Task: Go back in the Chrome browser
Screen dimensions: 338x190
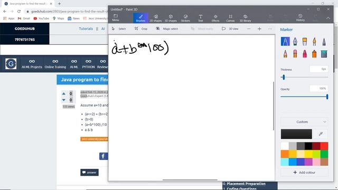Action: point(5,12)
